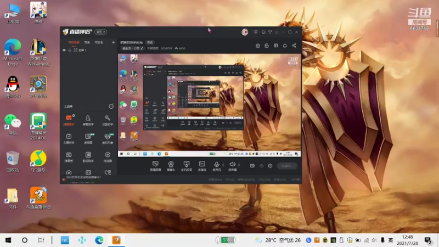
Task: Click the padlock icon above the preview
Action: (x=267, y=46)
